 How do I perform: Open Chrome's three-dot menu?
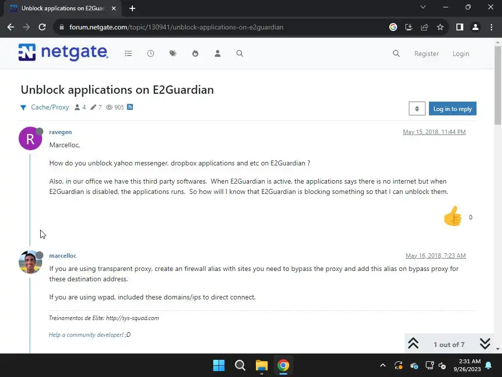pos(491,27)
